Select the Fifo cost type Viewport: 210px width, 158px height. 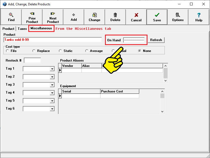pos(7,51)
